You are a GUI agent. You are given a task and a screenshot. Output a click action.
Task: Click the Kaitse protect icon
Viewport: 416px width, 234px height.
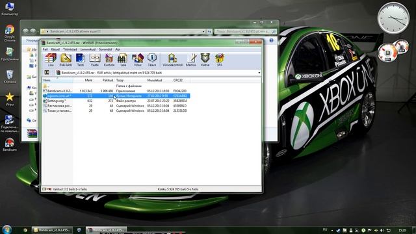[205, 60]
